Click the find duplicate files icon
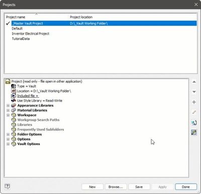This screenshot has width=201, height=194. coord(194,122)
